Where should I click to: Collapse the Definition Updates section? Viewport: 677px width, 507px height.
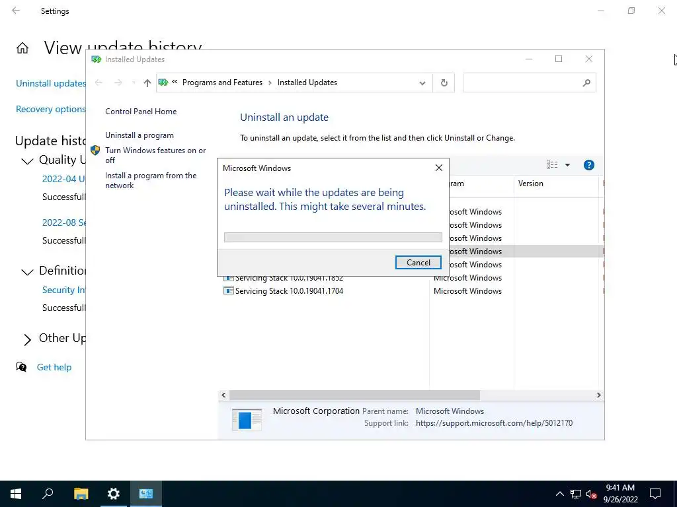pyautogui.click(x=27, y=271)
